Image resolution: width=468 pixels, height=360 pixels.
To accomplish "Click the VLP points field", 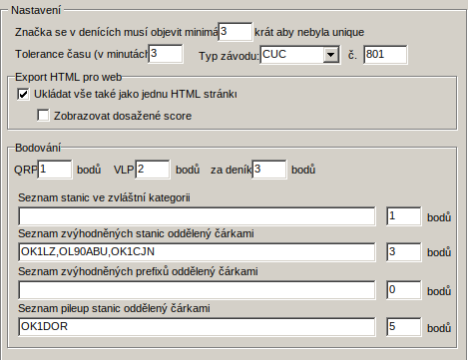I will pos(153,170).
